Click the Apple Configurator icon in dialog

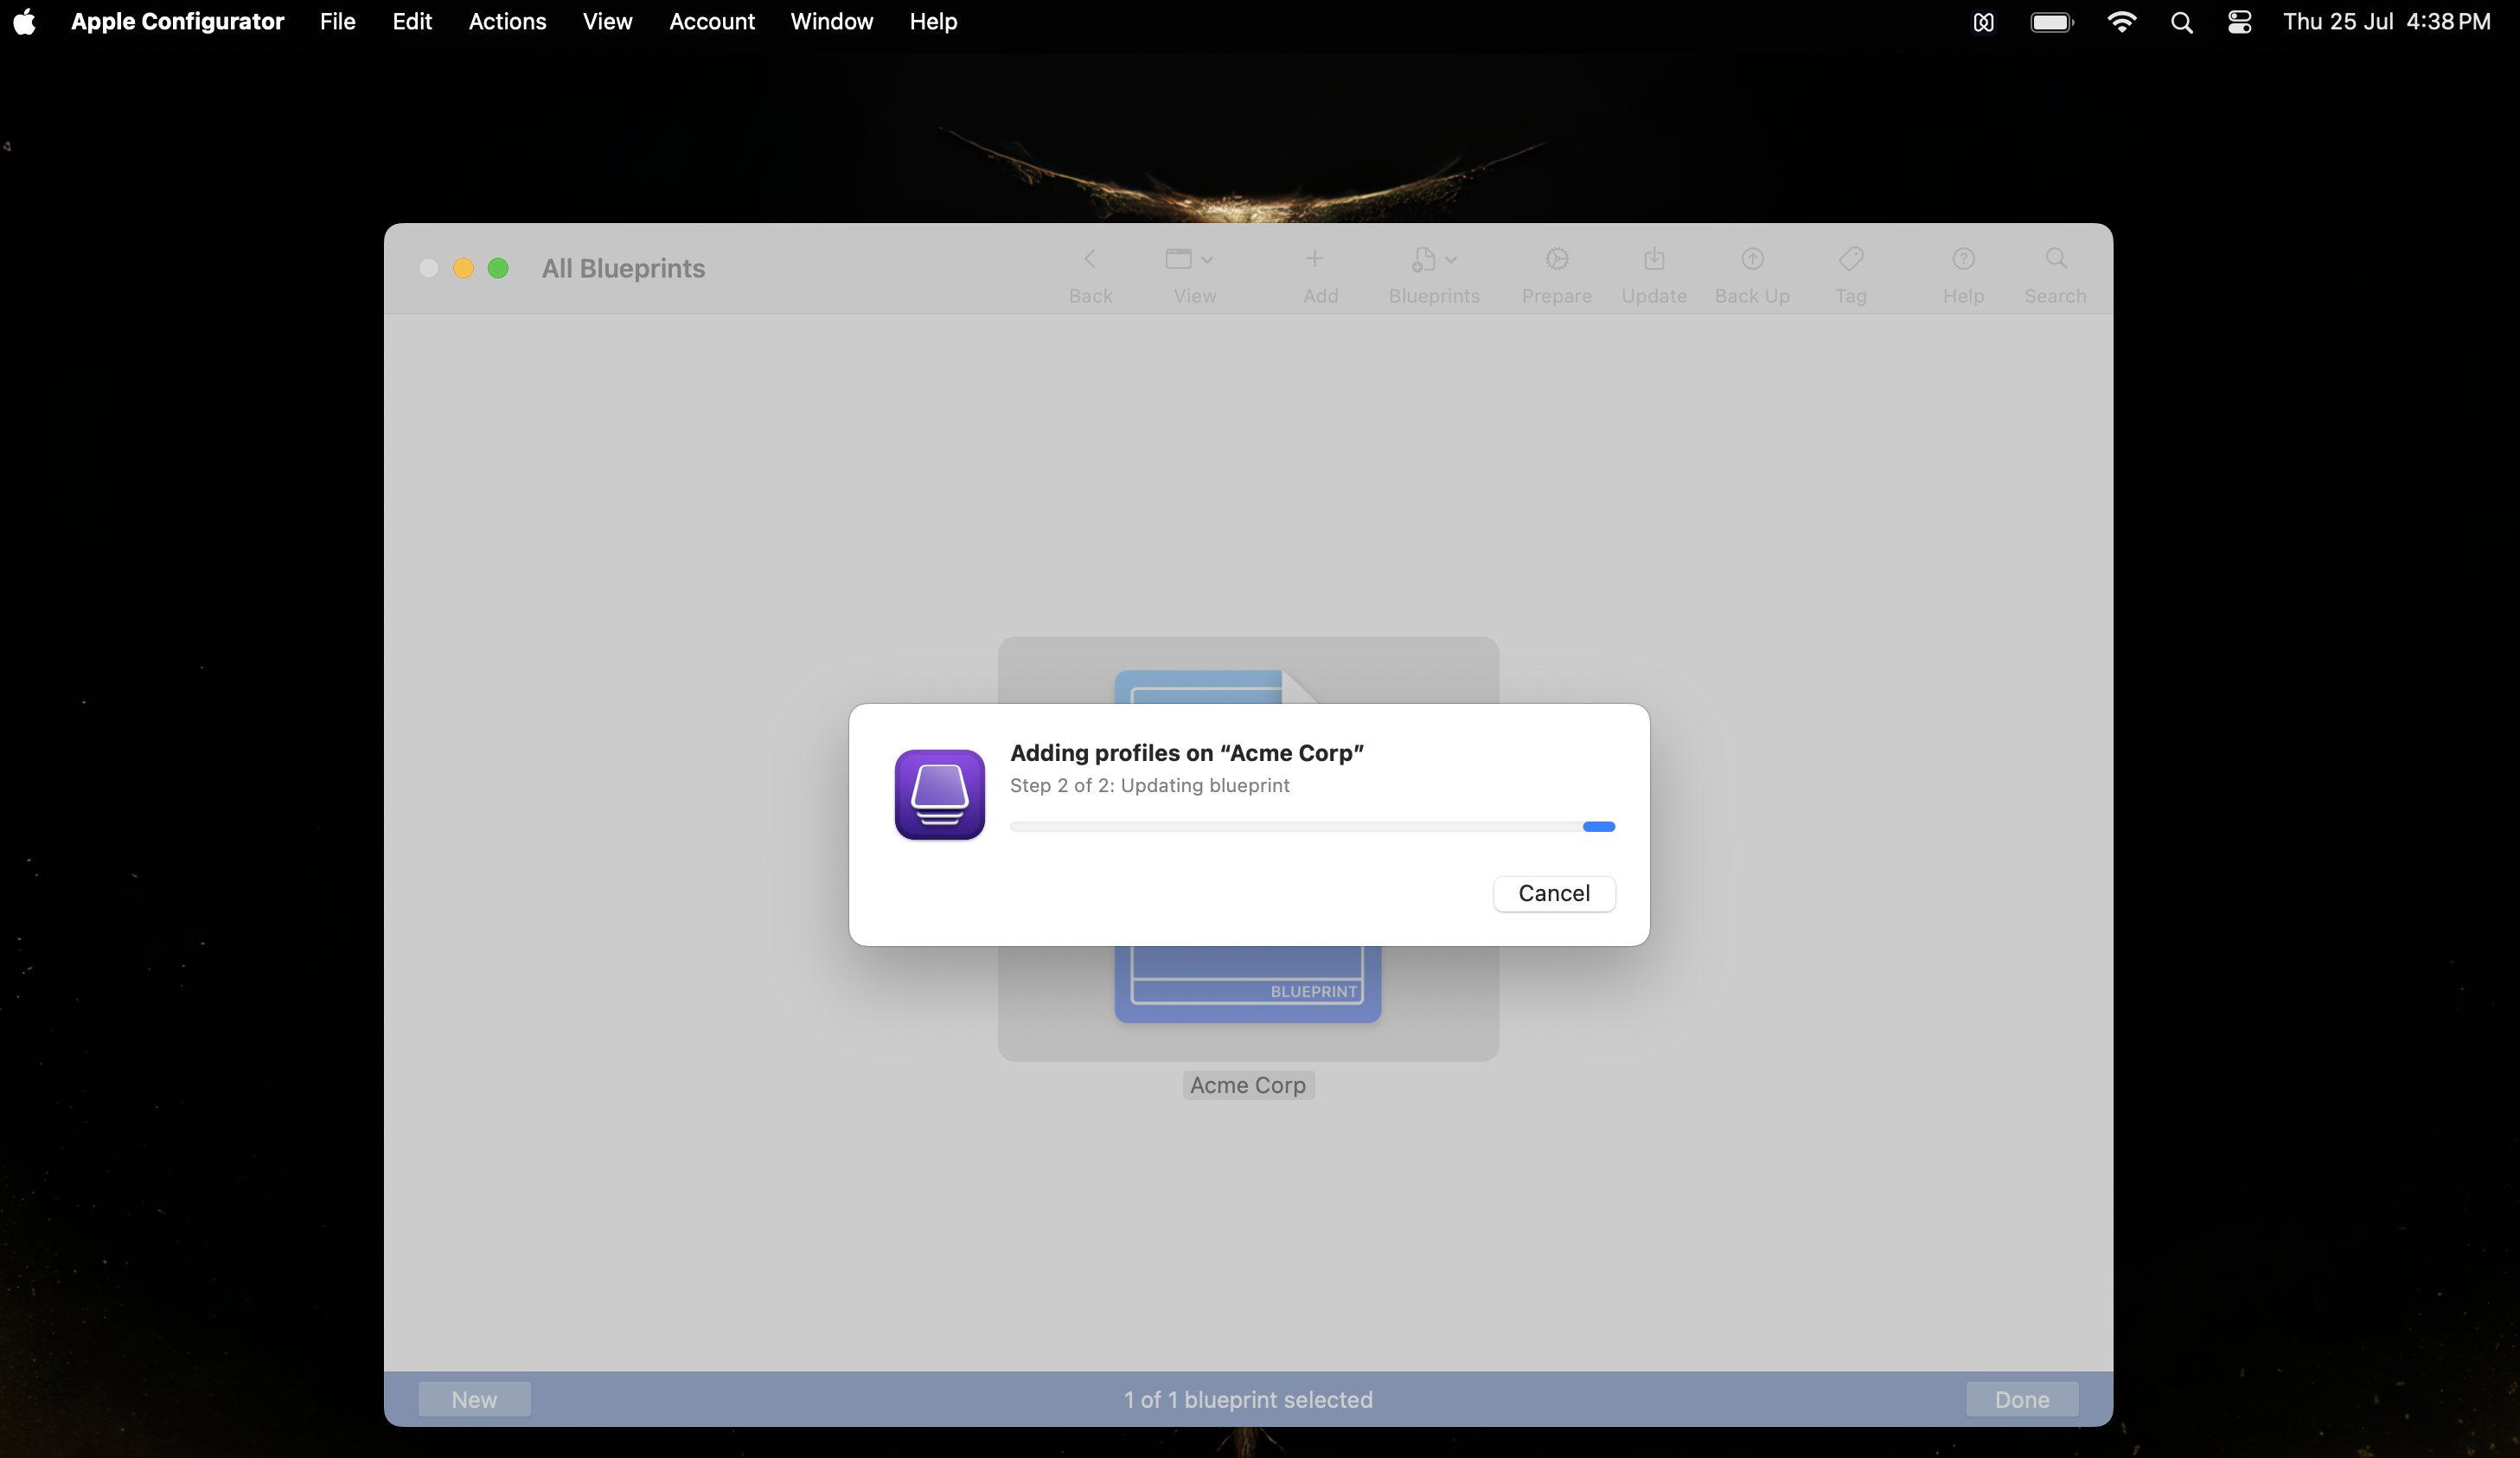pos(939,795)
